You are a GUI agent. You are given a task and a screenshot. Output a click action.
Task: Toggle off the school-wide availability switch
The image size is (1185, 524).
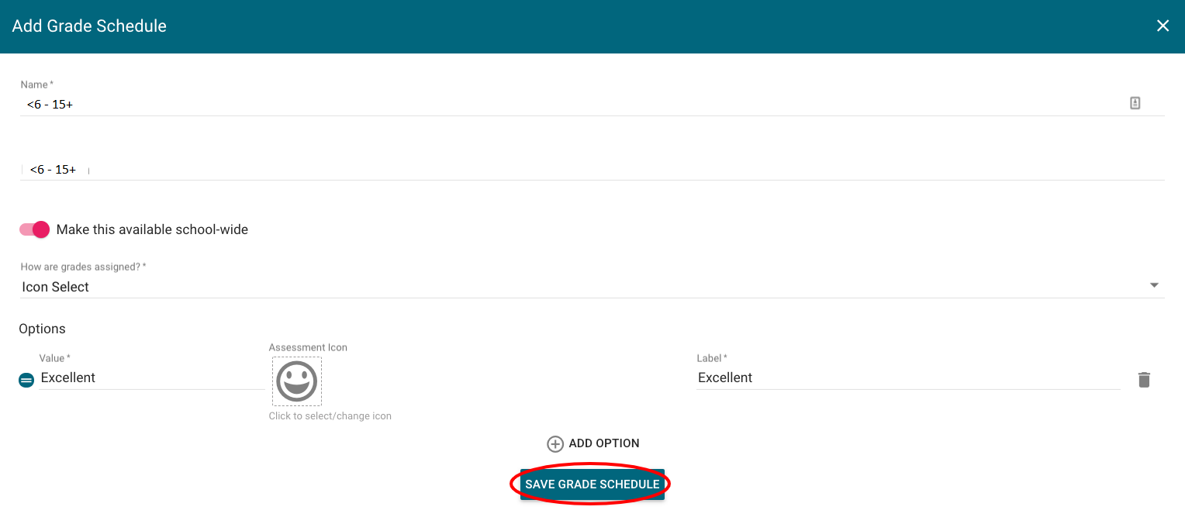35,229
